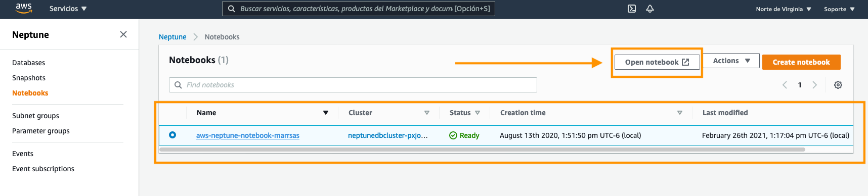This screenshot has width=868, height=196.
Task: Click the horizontal table scrollbar
Action: click(x=482, y=150)
